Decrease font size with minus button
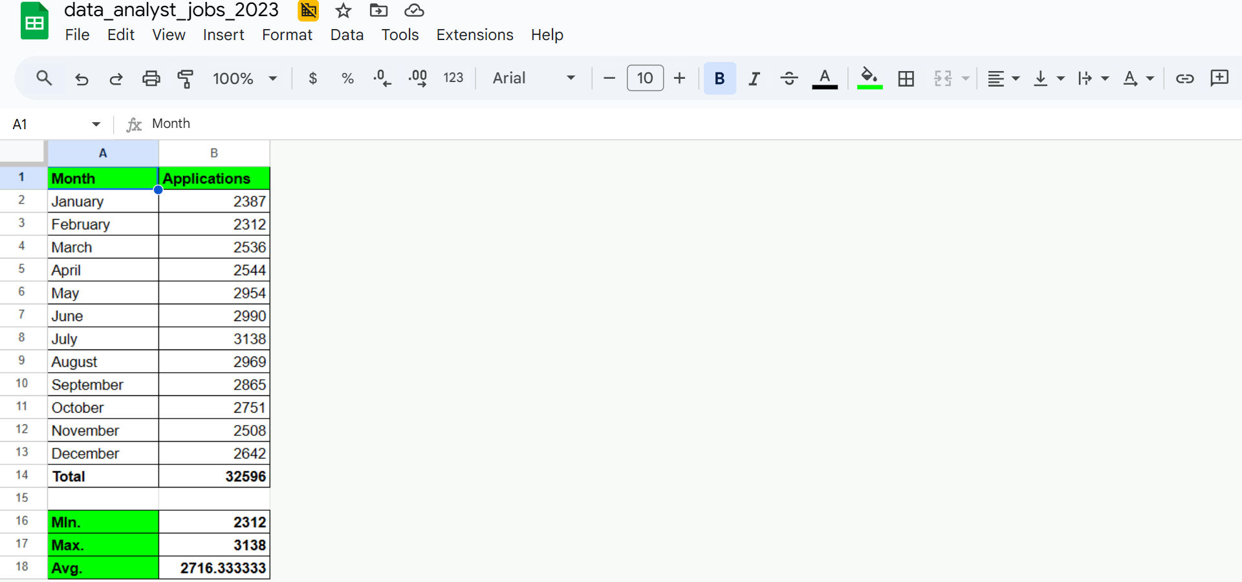 coord(609,78)
